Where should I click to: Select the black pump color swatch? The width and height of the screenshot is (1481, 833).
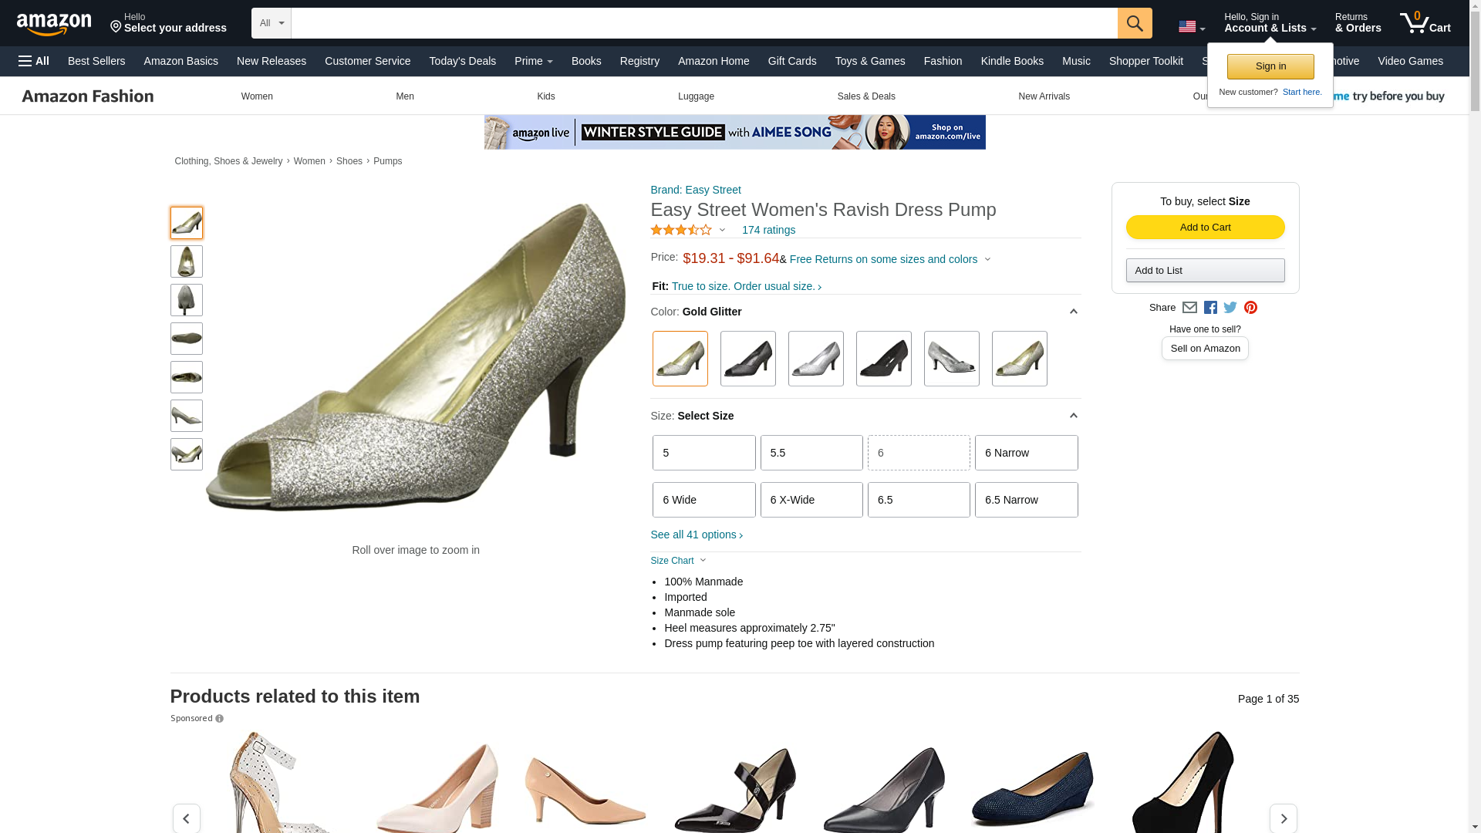(x=884, y=359)
